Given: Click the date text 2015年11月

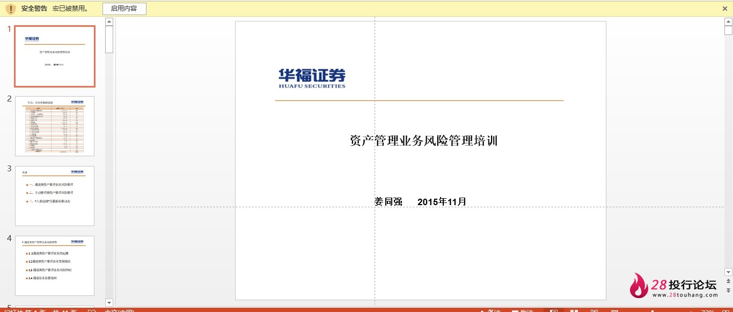Looking at the screenshot, I should pyautogui.click(x=442, y=202).
